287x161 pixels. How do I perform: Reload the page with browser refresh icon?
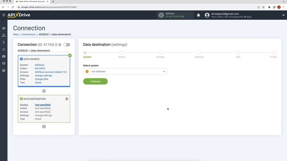[x=13, y=7]
